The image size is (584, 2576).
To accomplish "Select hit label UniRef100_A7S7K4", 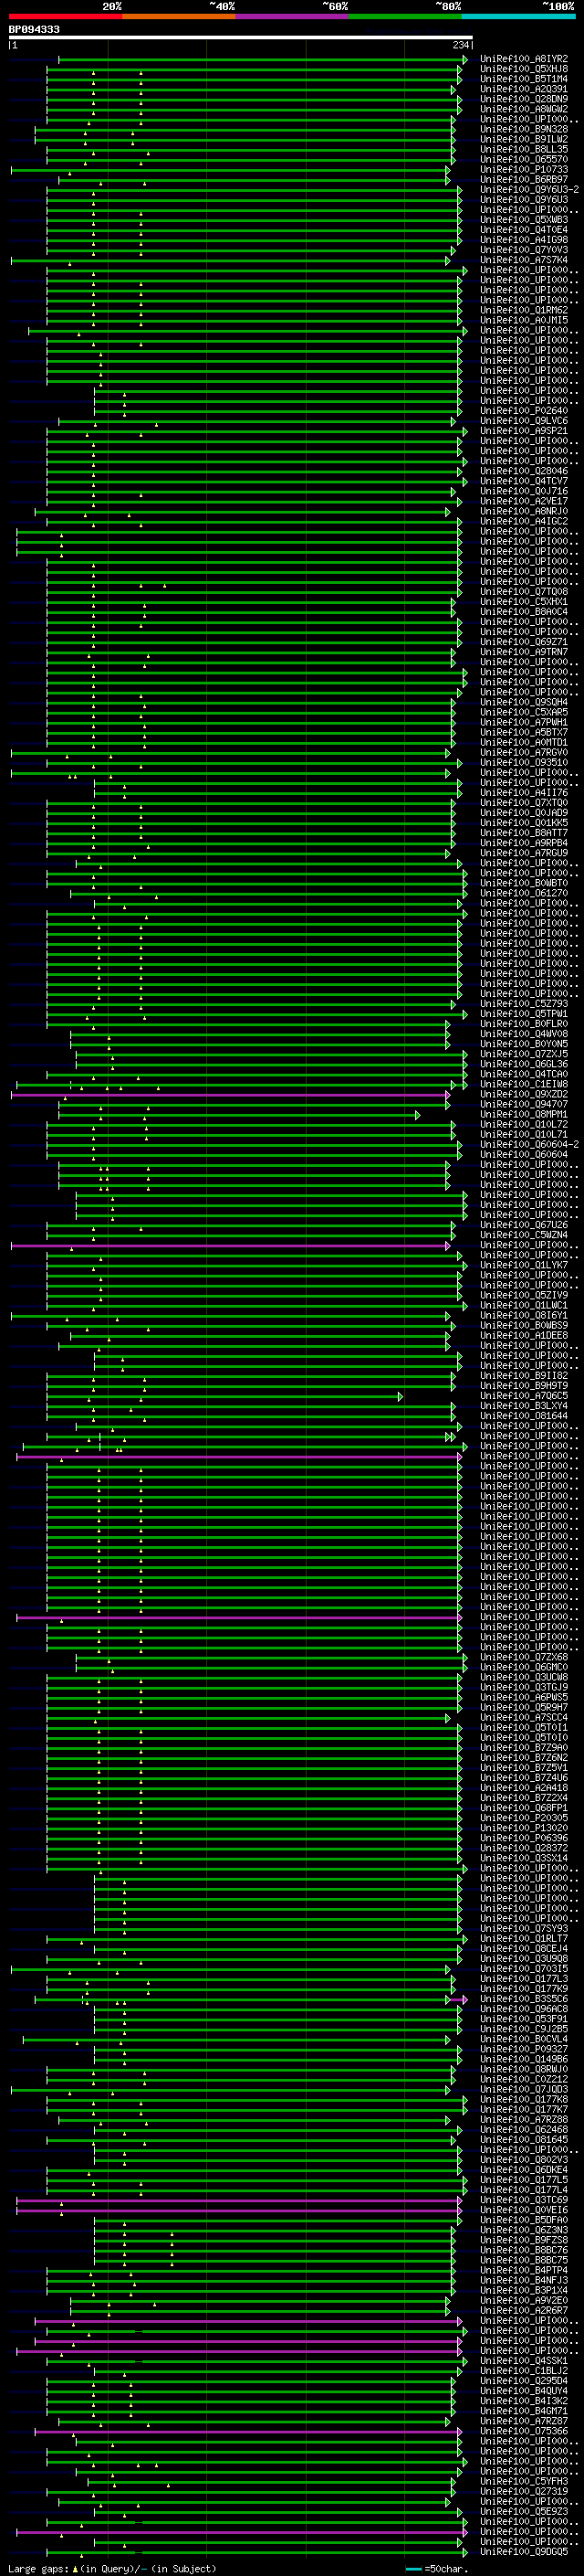I will point(524,260).
